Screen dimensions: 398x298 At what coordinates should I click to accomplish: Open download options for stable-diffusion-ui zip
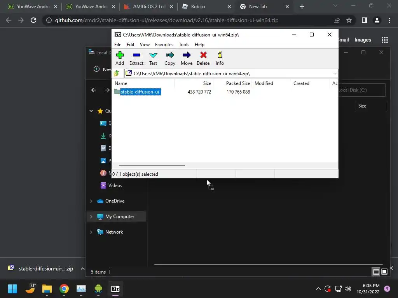[82, 269]
